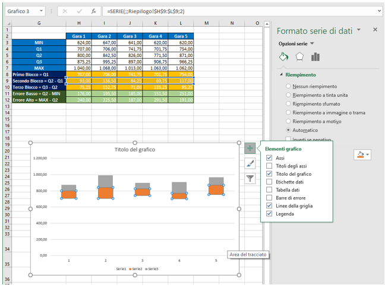Open the Effects pentagon tab

point(299,57)
